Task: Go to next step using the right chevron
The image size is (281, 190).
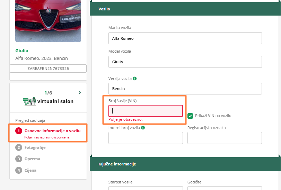Action: click(x=80, y=93)
